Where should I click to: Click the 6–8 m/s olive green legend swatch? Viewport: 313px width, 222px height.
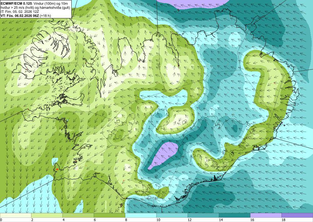pyautogui.click(x=109, y=215)
